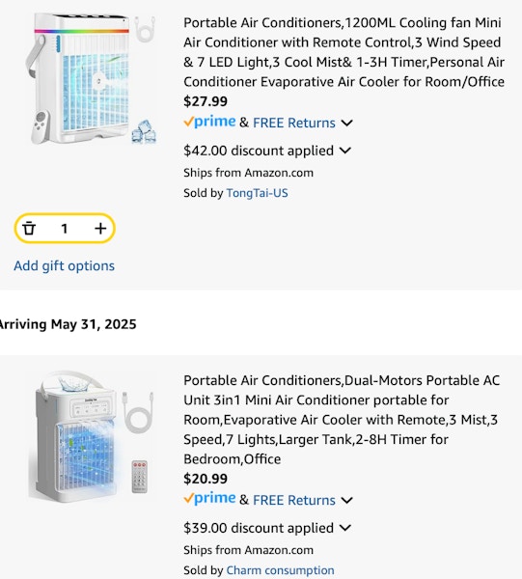Click the trash icon to delete item
This screenshot has height=579, width=522.
pyautogui.click(x=29, y=229)
